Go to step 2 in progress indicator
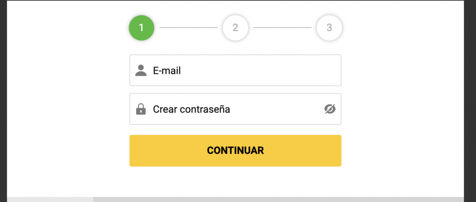476x202 pixels. [x=235, y=28]
